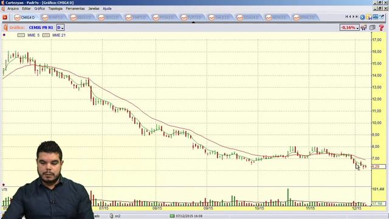The width and height of the screenshot is (389, 219).
Task: Click the 07/15 date axis label
Action: (104, 208)
